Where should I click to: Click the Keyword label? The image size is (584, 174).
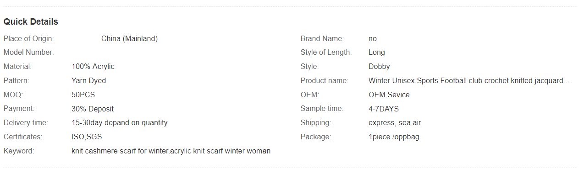coord(19,151)
